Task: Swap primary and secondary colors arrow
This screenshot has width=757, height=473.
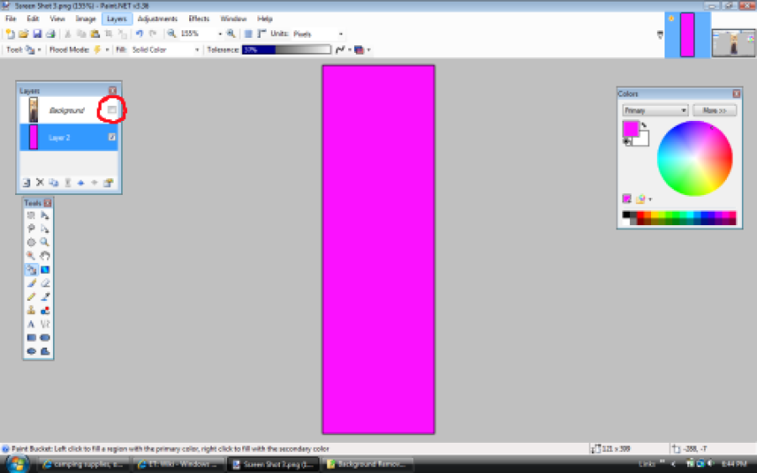Action: coord(643,125)
